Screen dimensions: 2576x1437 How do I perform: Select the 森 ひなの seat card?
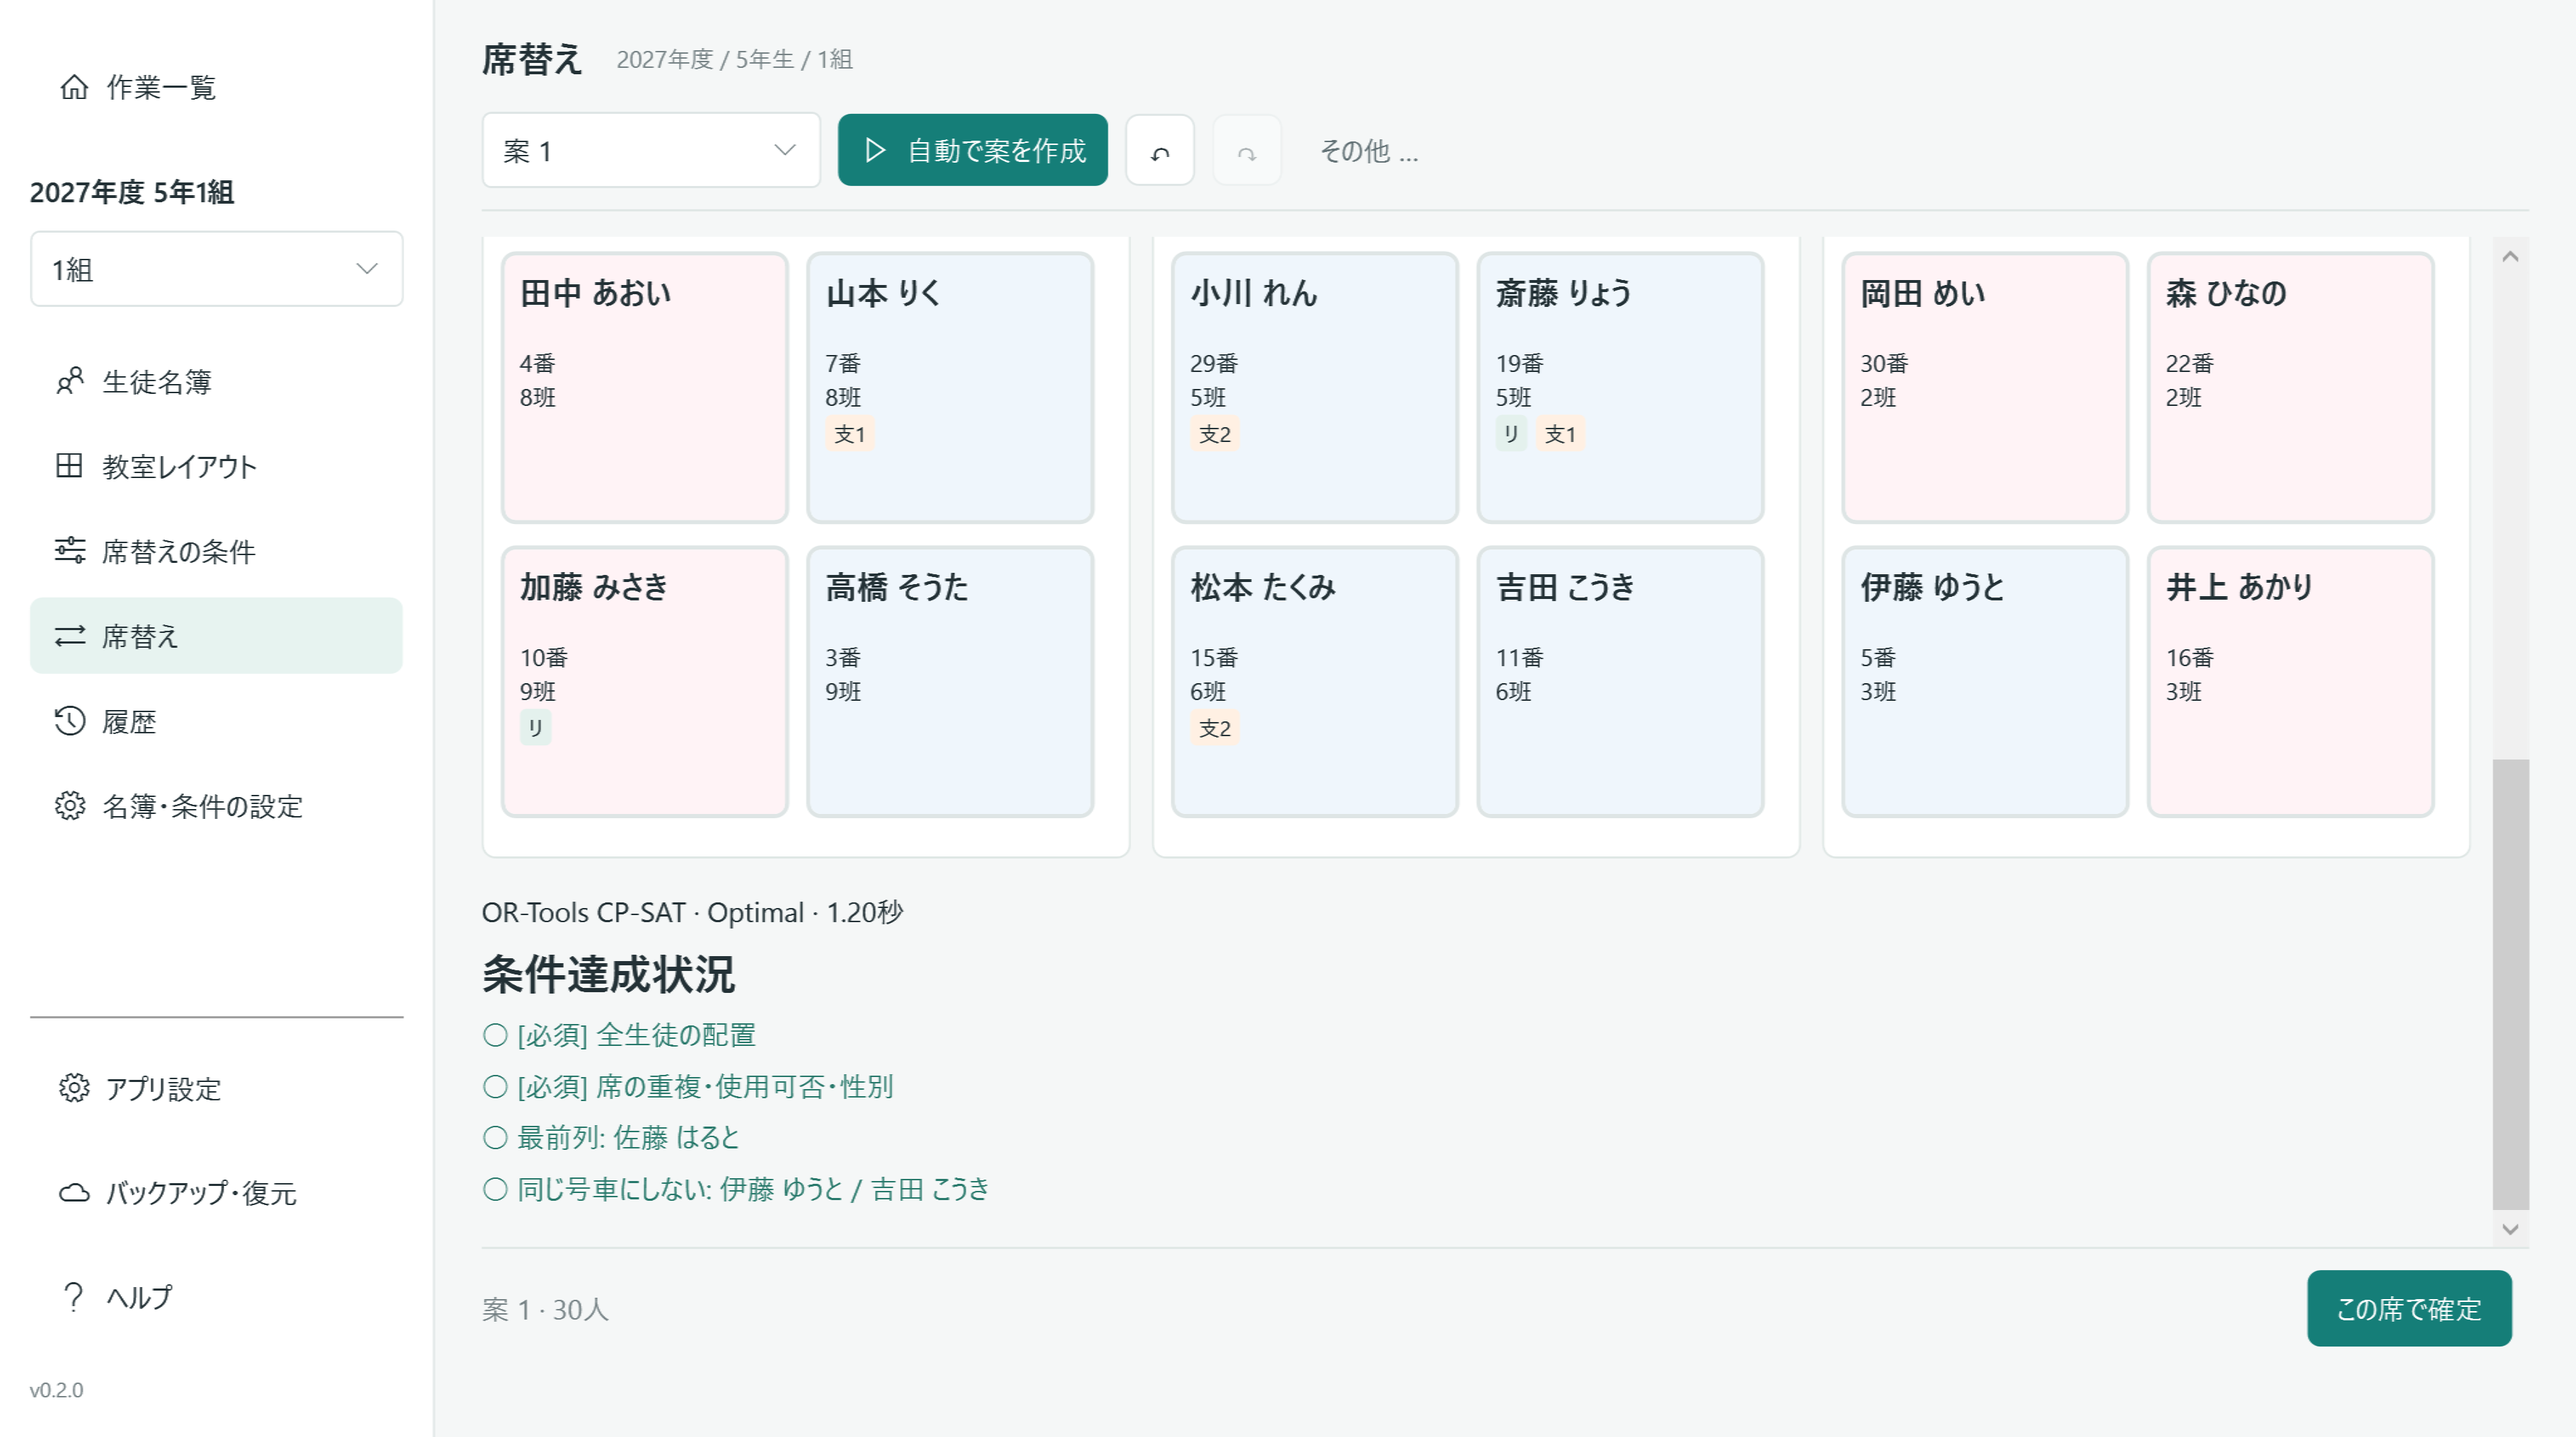click(2290, 387)
